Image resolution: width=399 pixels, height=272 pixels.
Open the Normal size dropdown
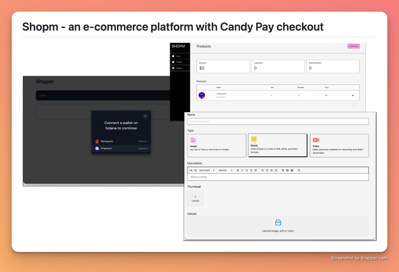pos(225,170)
